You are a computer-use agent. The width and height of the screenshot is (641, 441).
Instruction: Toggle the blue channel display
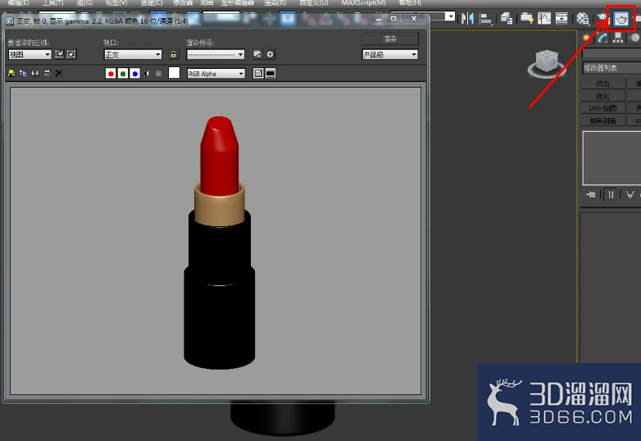click(x=135, y=74)
